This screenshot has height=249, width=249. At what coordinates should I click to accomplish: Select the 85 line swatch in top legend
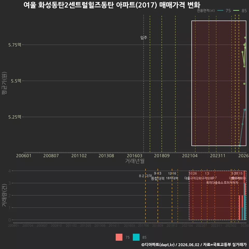(x=236, y=11)
